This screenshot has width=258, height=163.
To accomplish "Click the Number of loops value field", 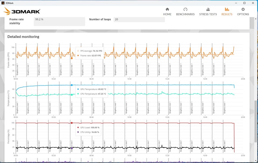I will tap(139, 19).
